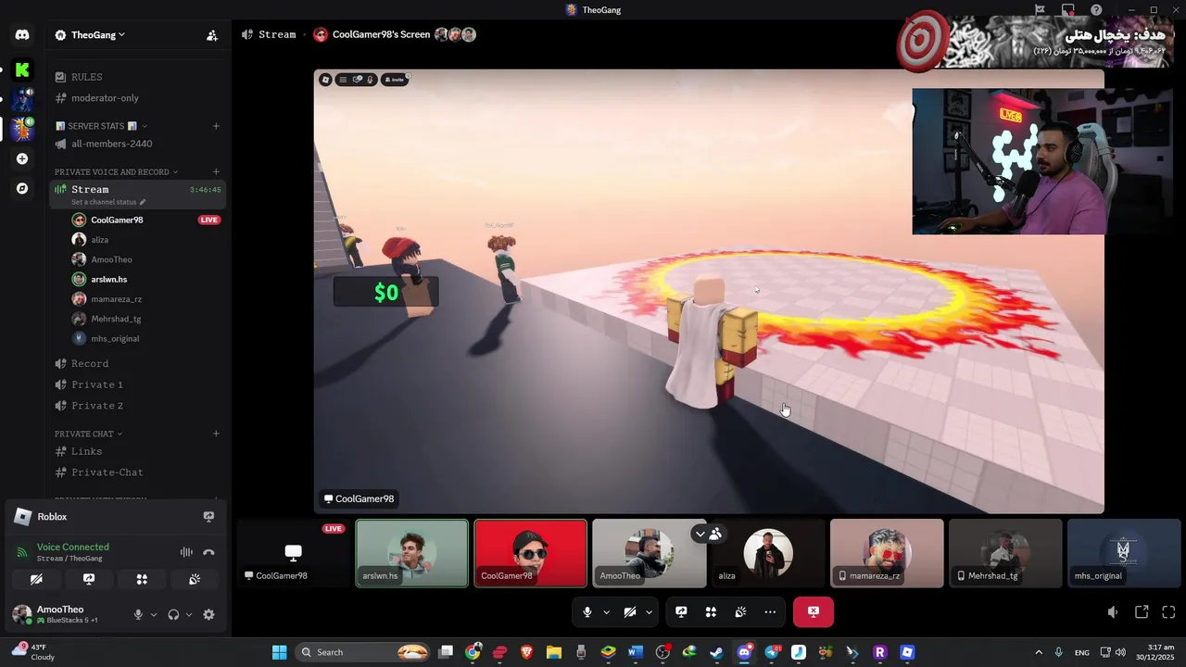This screenshot has height=667, width=1186.
Task: Mute microphone in the user panel
Action: (138, 614)
